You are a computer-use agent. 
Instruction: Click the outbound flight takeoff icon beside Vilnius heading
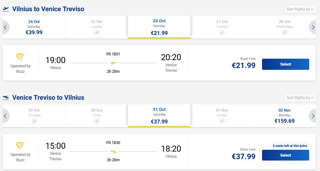point(6,9)
